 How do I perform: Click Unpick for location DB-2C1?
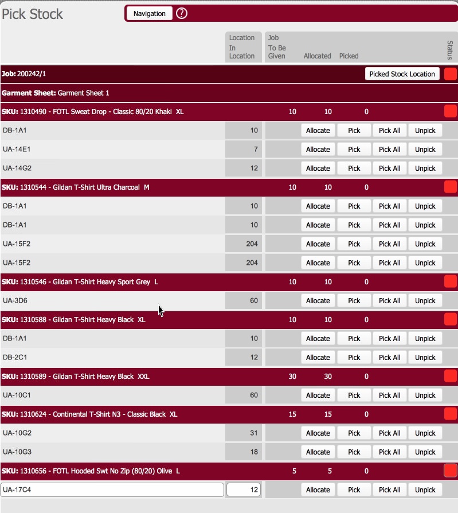(425, 357)
